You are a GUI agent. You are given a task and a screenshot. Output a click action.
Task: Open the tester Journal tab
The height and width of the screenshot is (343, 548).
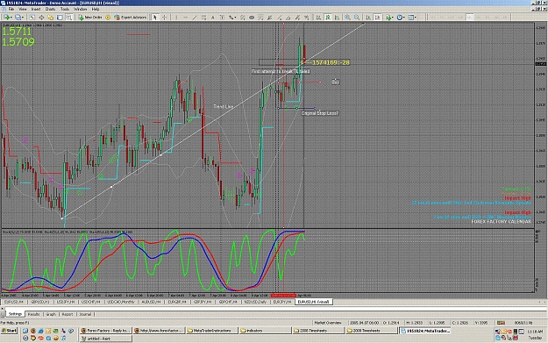click(85, 314)
